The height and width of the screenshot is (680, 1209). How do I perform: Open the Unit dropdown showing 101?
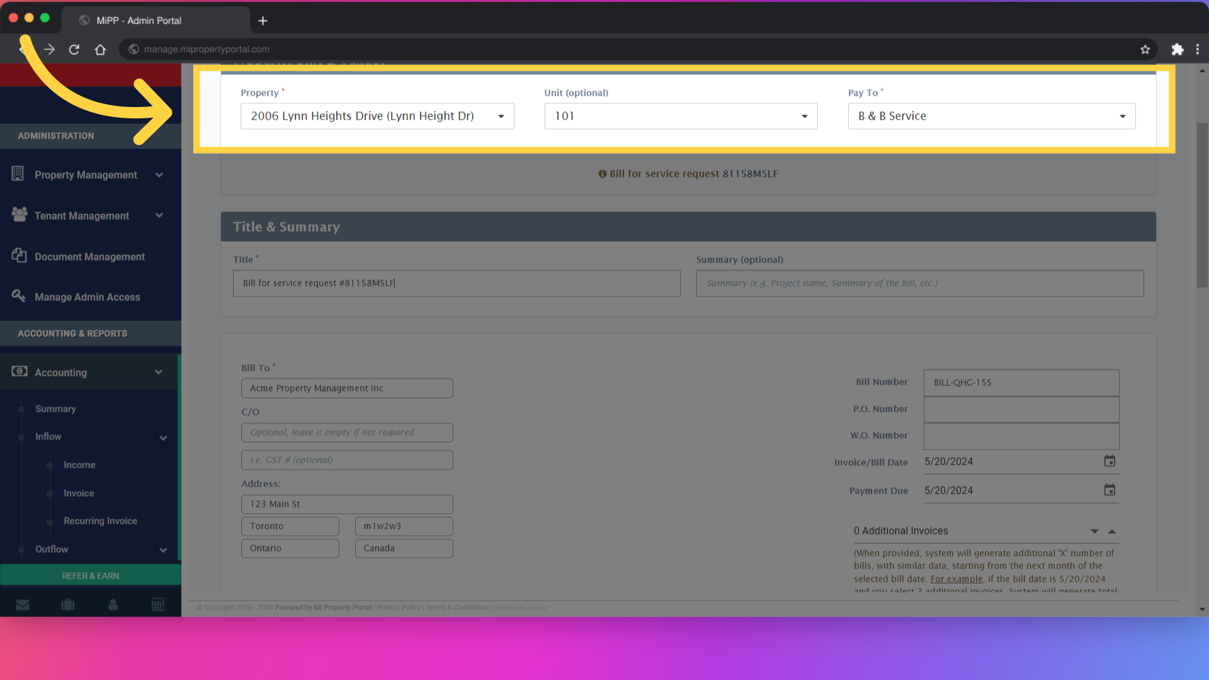pos(681,116)
